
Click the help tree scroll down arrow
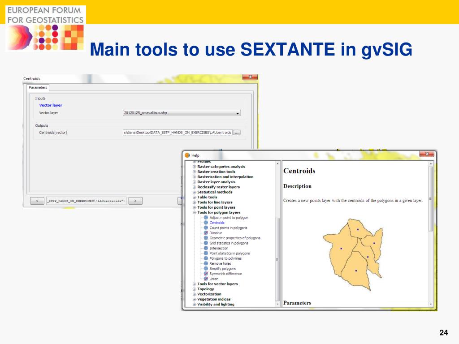[x=277, y=304]
